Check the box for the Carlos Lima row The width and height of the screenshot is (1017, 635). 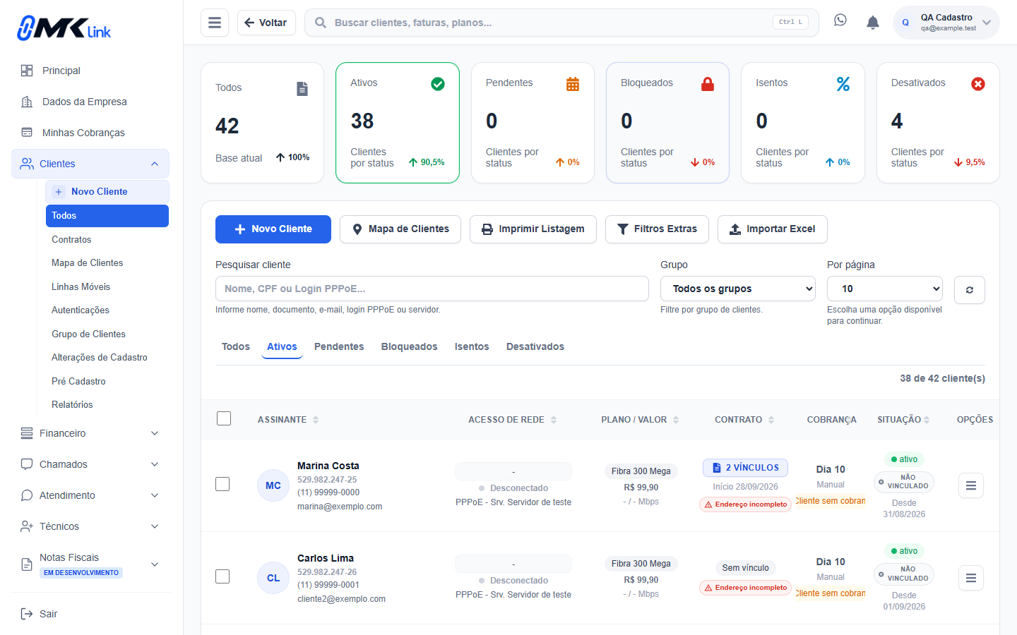pyautogui.click(x=222, y=576)
